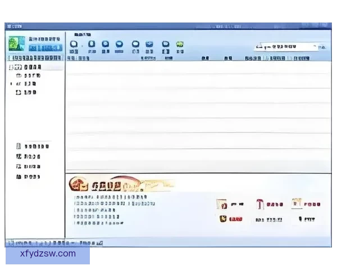Select the fourth item in upper sidebar tree
The image size is (337, 270).
coord(26,92)
